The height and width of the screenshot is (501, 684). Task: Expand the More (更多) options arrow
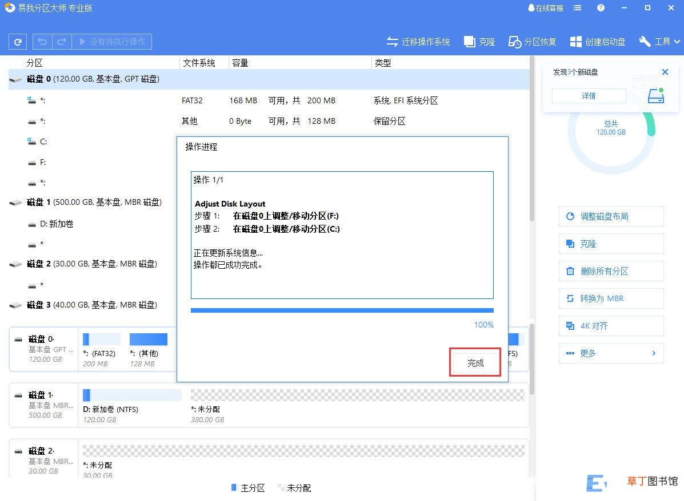pos(654,353)
